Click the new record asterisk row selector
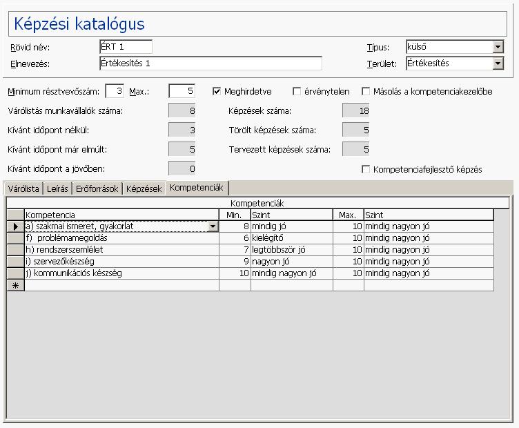 tap(16, 285)
